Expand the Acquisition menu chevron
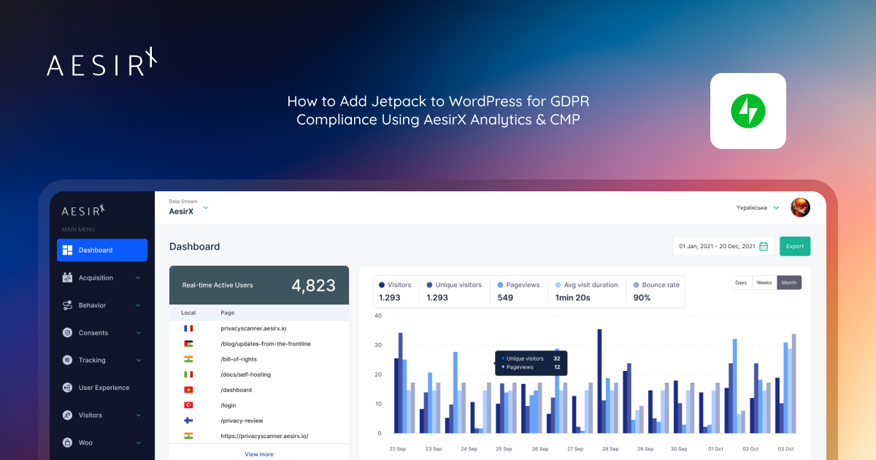This screenshot has width=876, height=460. point(139,277)
